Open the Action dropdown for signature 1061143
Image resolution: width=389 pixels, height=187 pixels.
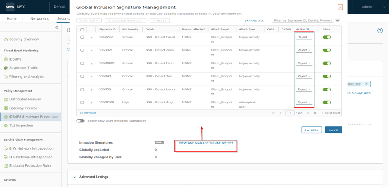(x=304, y=76)
